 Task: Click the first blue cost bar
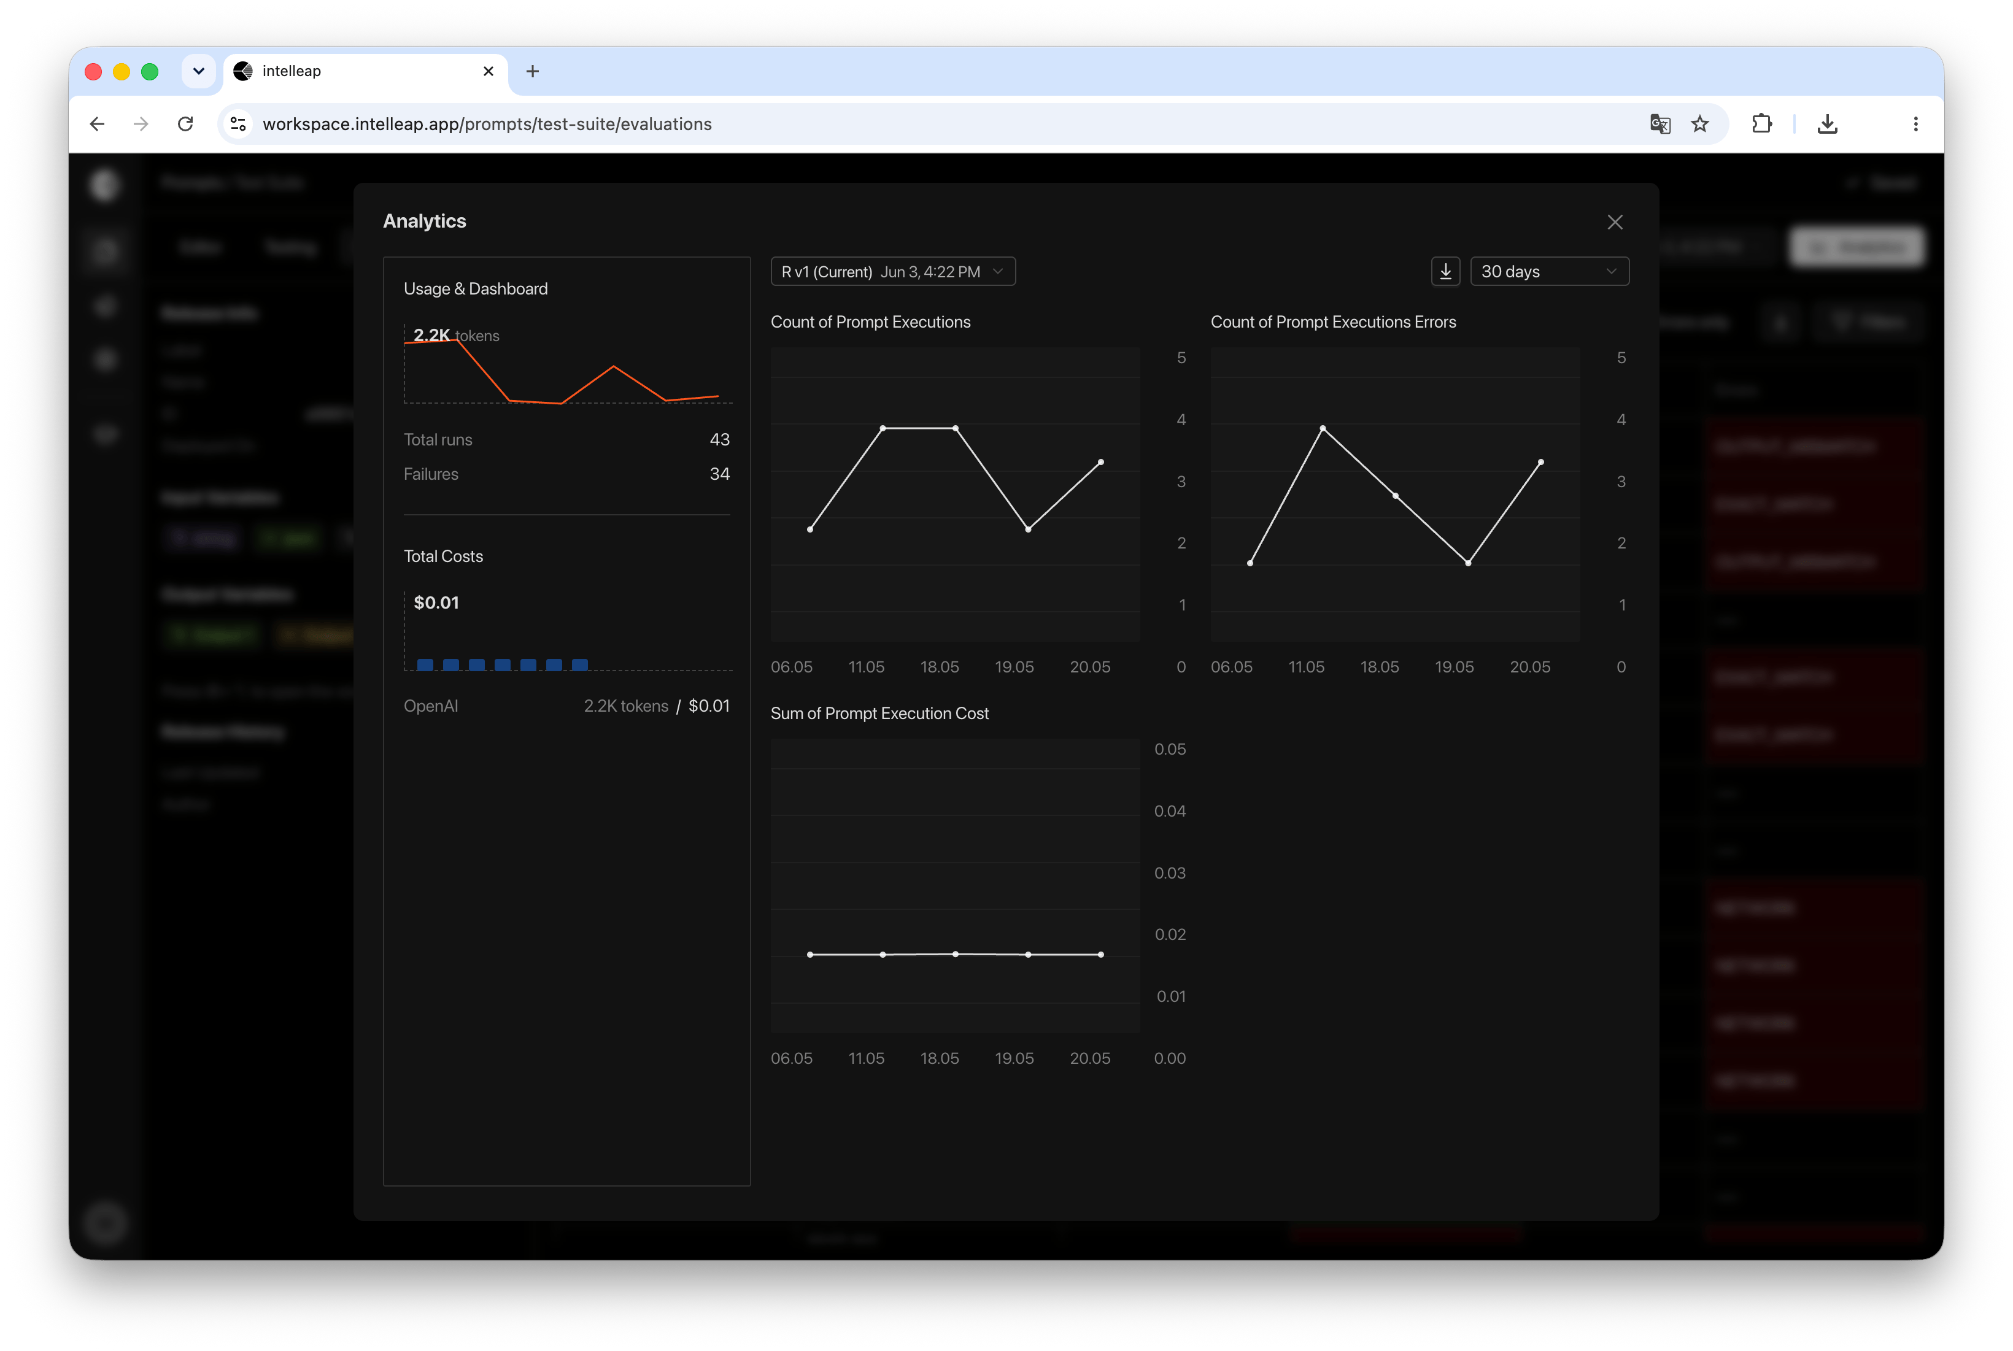(x=425, y=664)
